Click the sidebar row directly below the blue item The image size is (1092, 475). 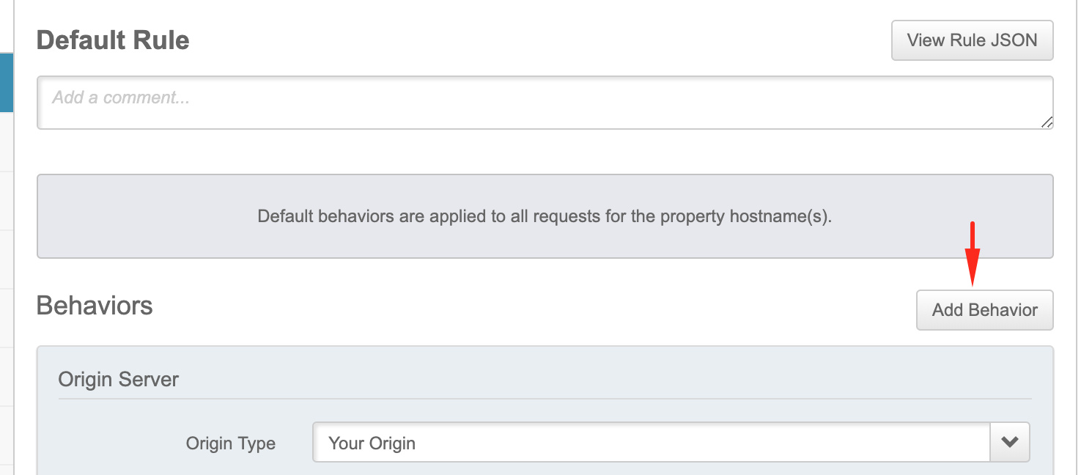pyautogui.click(x=6, y=141)
